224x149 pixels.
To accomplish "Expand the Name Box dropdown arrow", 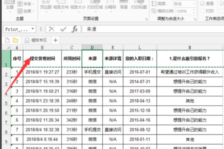I will tap(33, 29).
